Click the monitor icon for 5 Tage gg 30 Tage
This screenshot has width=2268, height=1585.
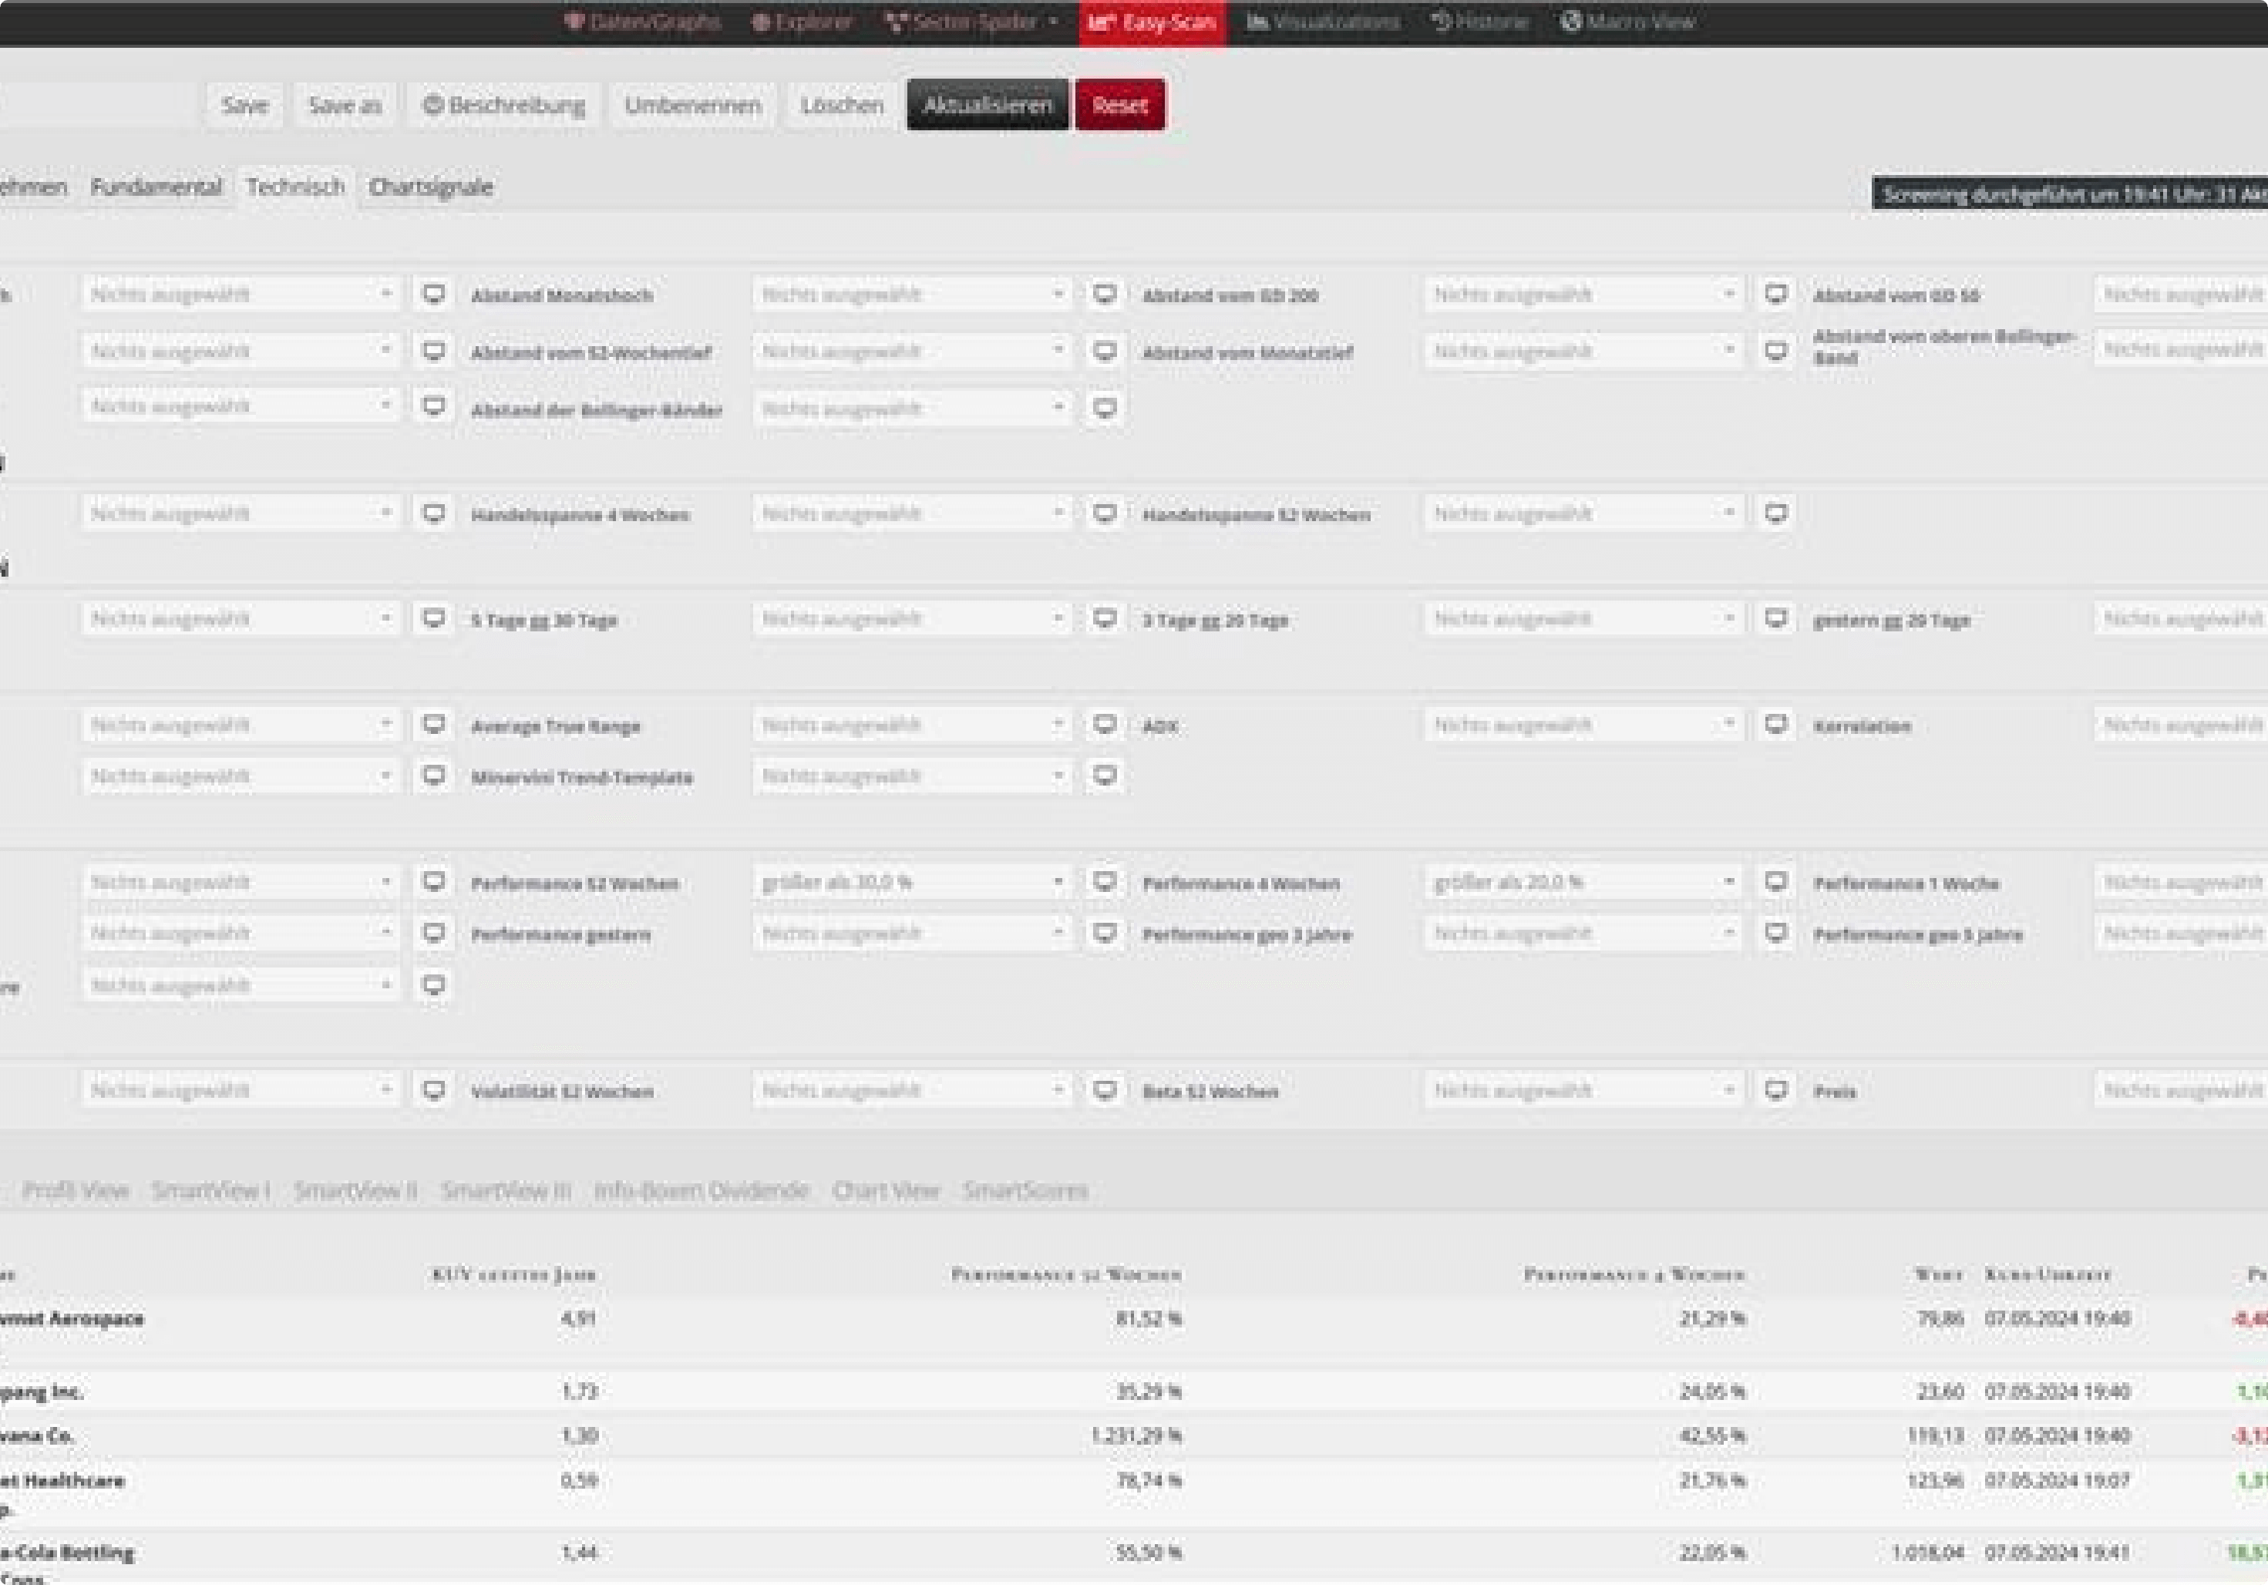pos(1105,619)
